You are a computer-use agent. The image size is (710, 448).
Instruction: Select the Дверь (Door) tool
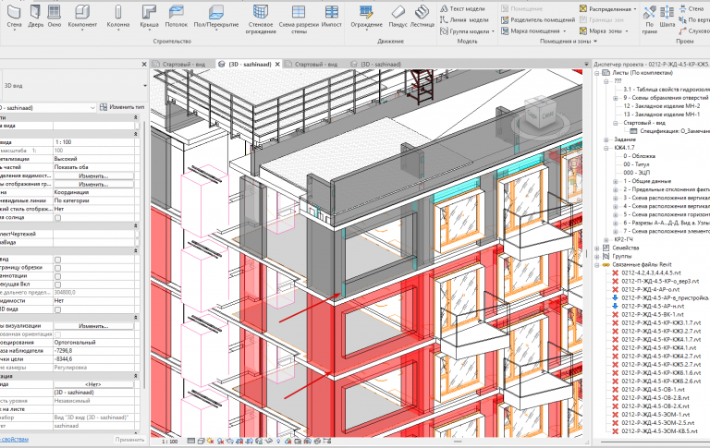[35, 16]
